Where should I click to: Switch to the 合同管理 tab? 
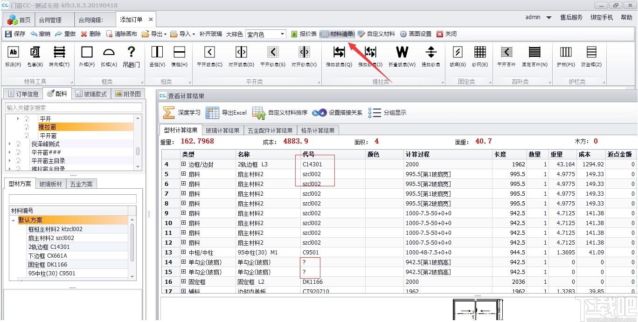point(50,20)
